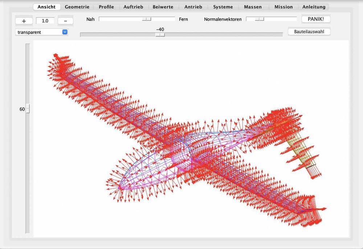This screenshot has height=249, width=363.
Task: Click the zoom factor field showing 1.0
Action: coord(45,21)
